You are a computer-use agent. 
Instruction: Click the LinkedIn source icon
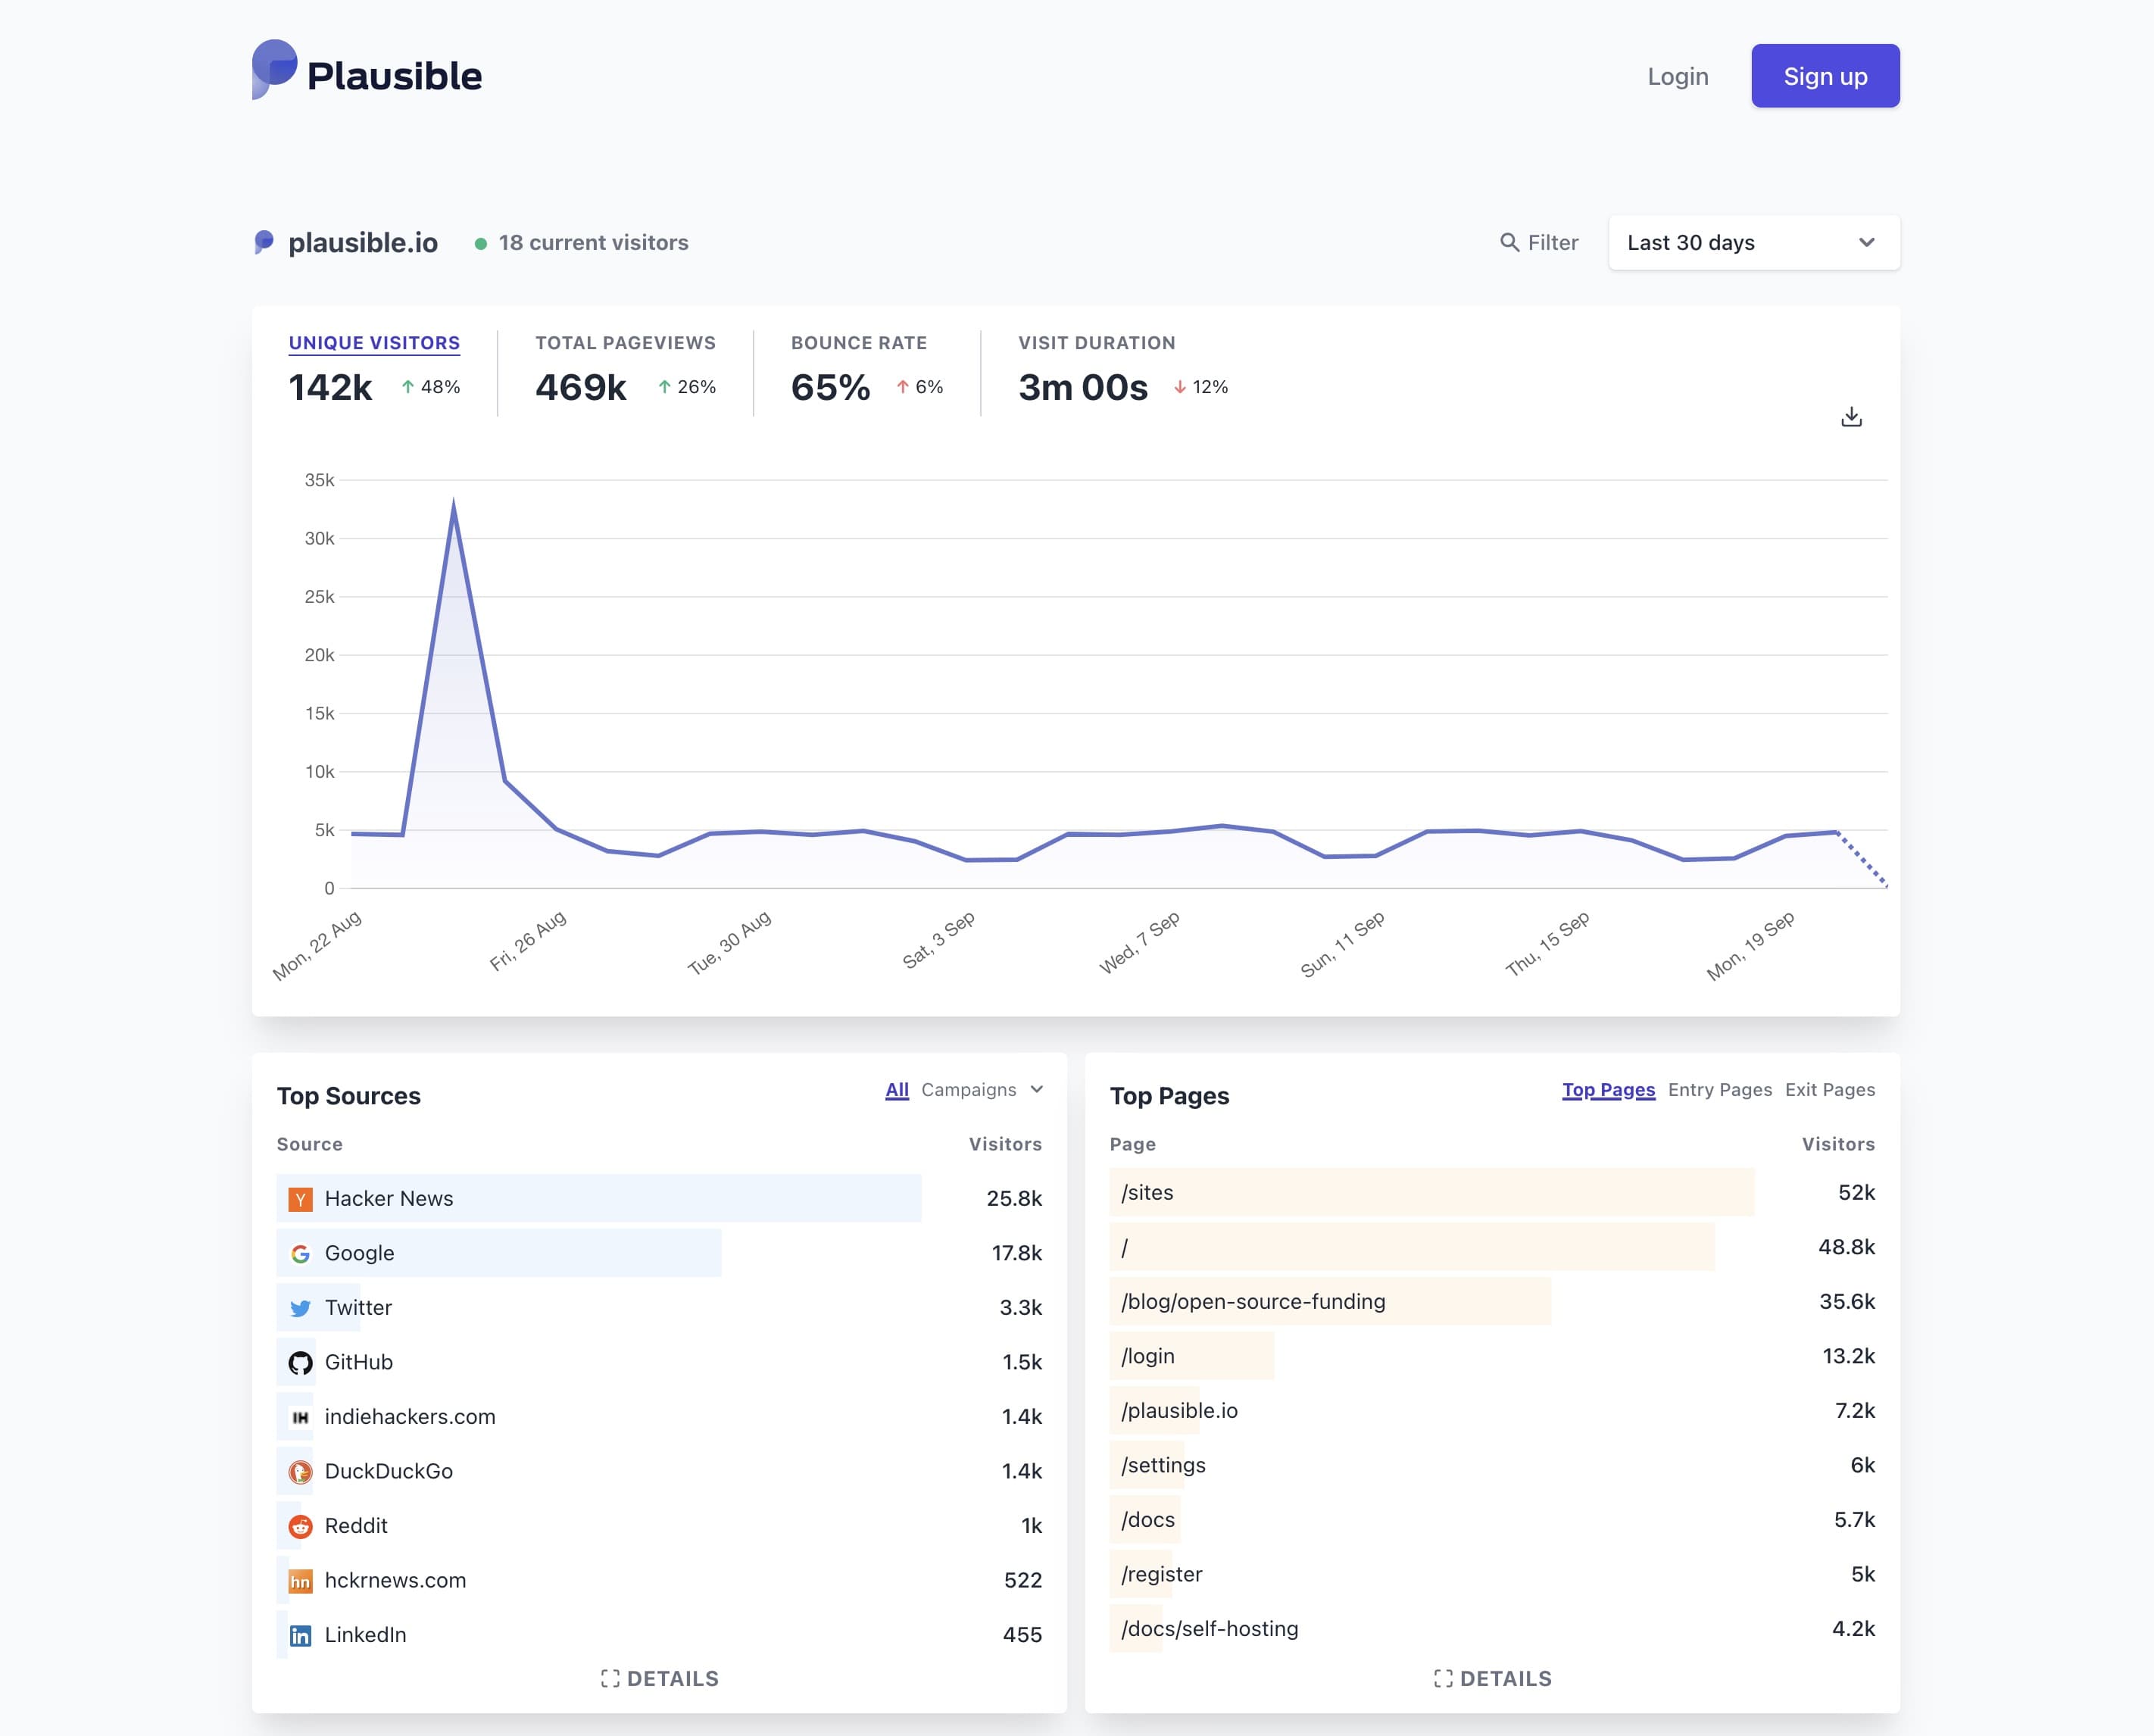tap(300, 1635)
